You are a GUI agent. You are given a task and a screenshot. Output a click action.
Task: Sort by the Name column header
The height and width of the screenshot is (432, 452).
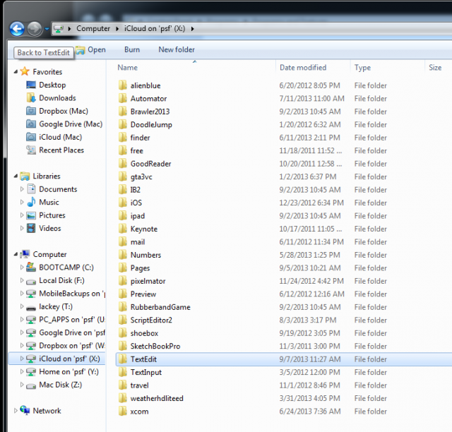point(127,68)
